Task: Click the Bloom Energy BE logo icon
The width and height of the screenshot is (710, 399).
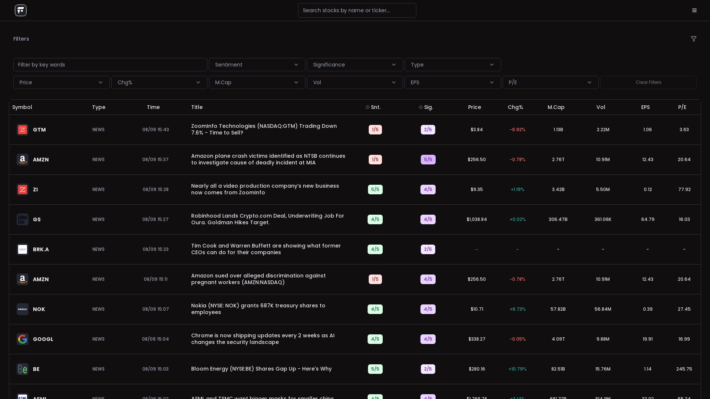Action: tap(23, 369)
